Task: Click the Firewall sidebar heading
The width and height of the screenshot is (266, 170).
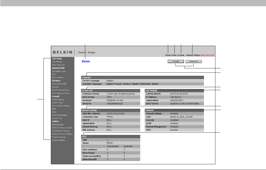Action: [x=55, y=96]
